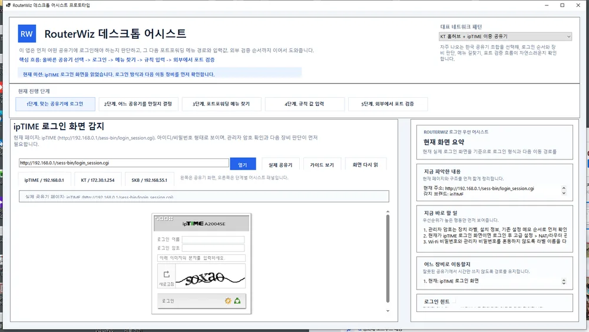Viewport: 589px width, 332px height.
Task: Choose the ipTIME / 192.168.0.1 preset
Action: pyautogui.click(x=44, y=180)
